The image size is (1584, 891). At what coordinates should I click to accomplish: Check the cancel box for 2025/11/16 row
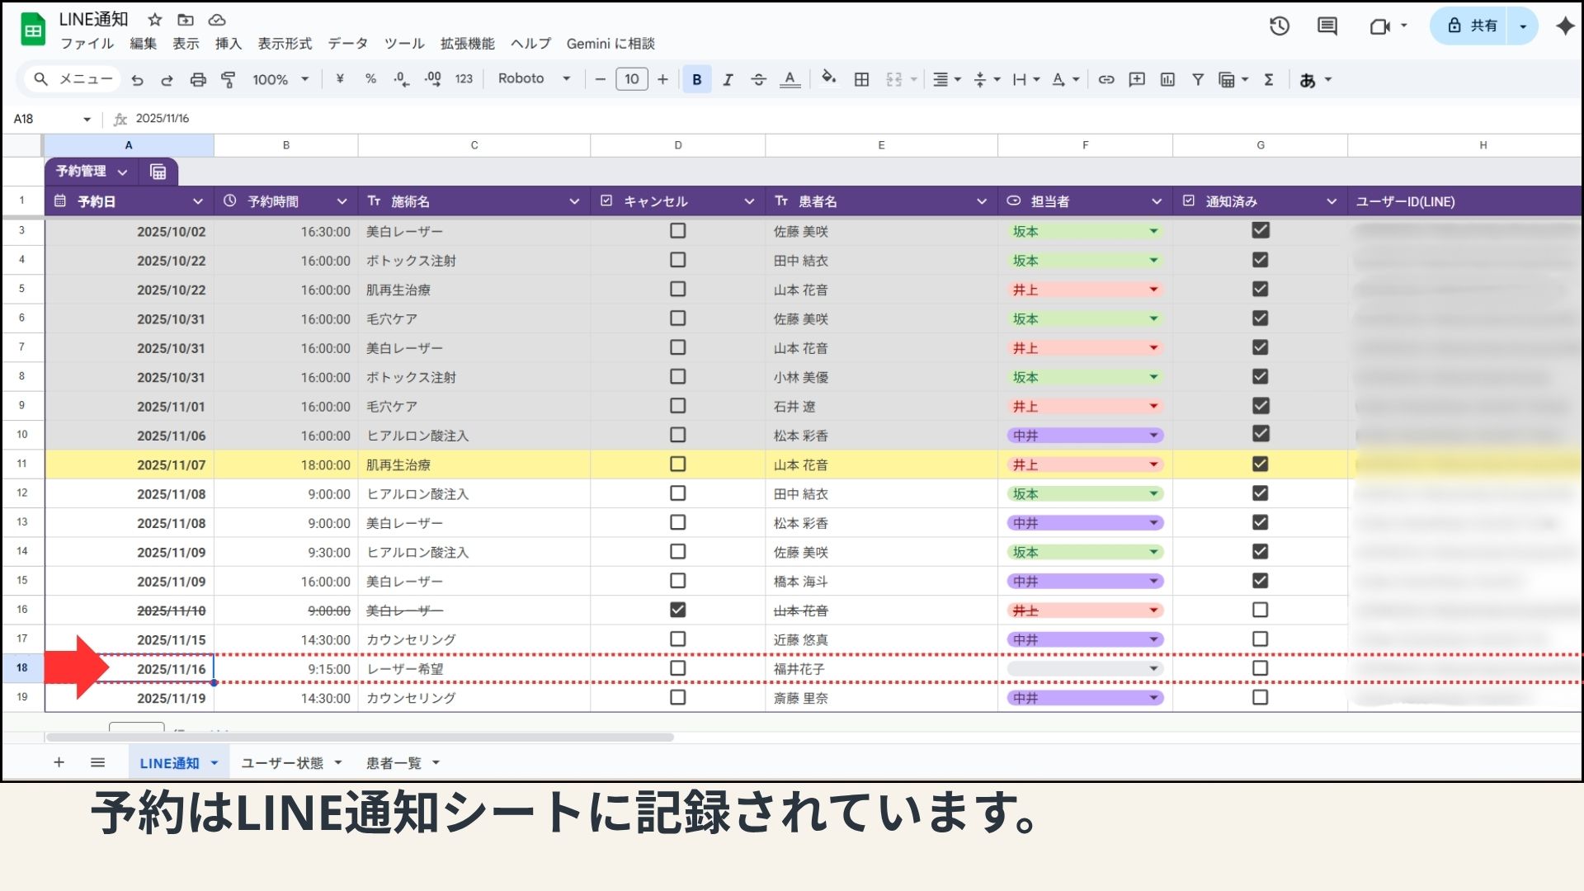(x=677, y=668)
